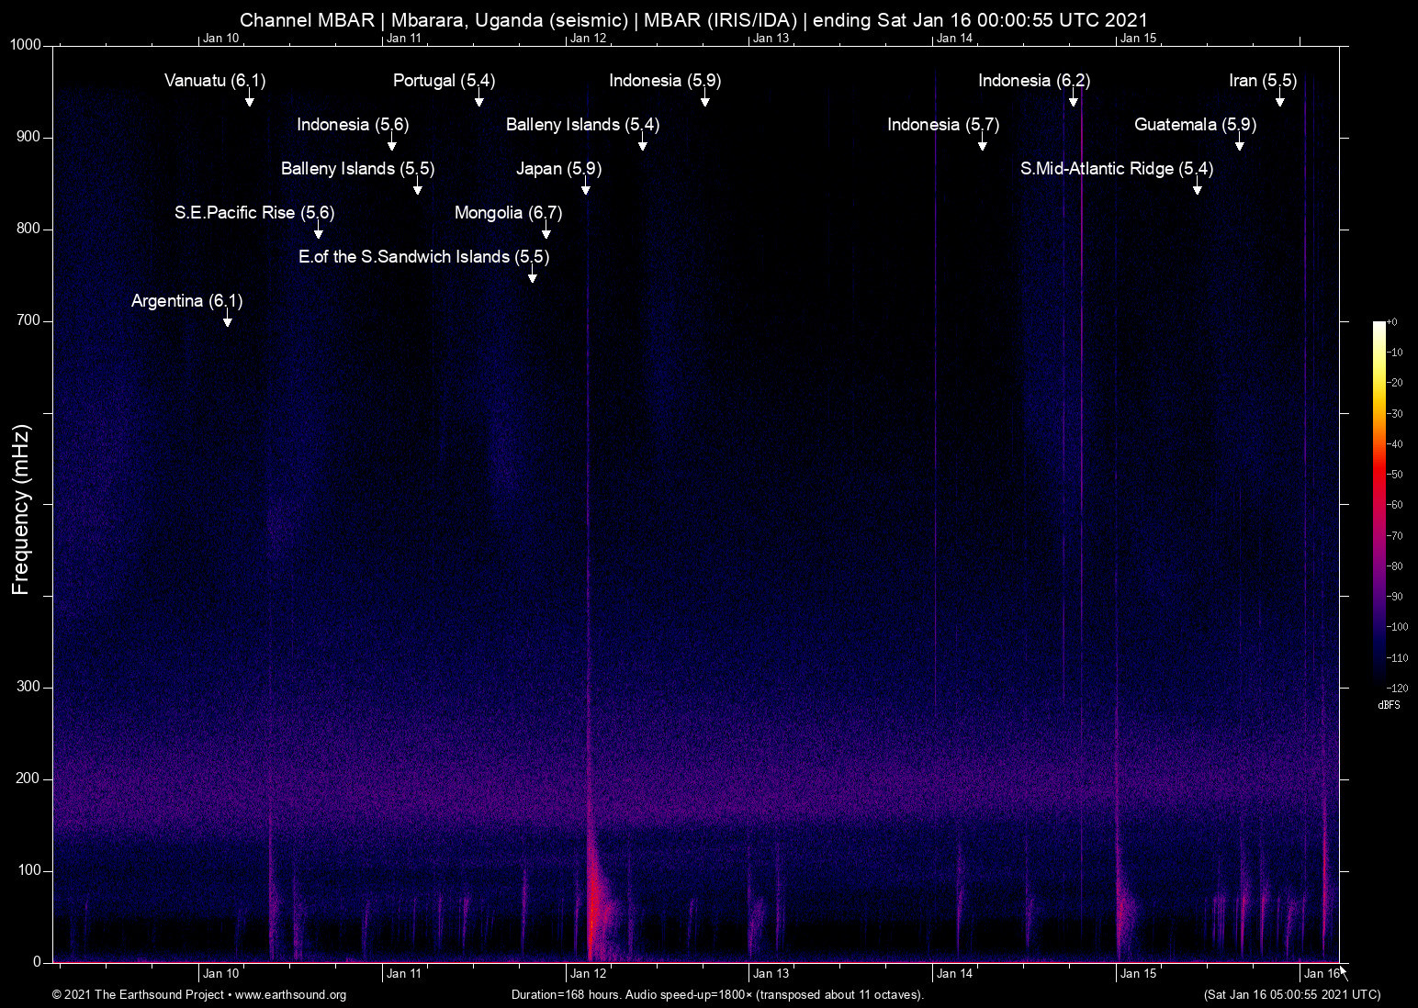Click the Jan 10 label on top axis

coord(220,39)
